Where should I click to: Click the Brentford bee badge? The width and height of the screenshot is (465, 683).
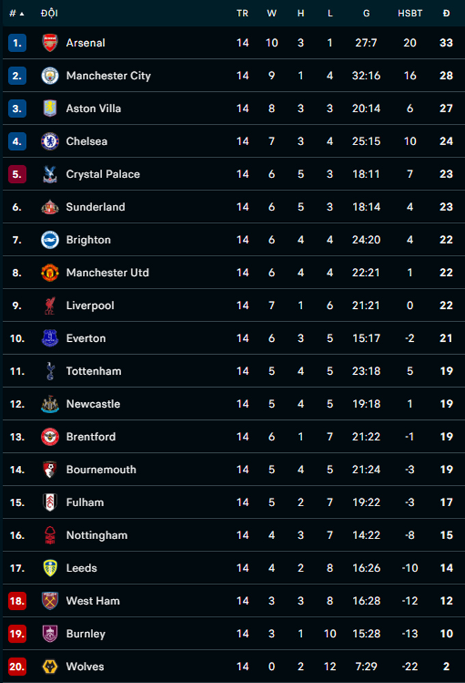coord(50,437)
